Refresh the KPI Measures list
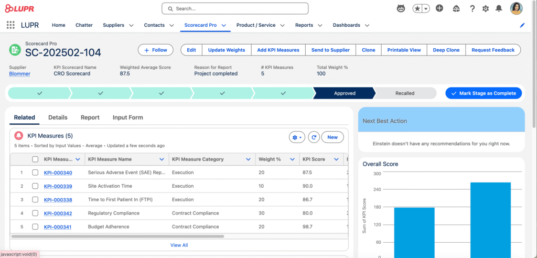Image resolution: width=537 pixels, height=258 pixels. tap(314, 137)
